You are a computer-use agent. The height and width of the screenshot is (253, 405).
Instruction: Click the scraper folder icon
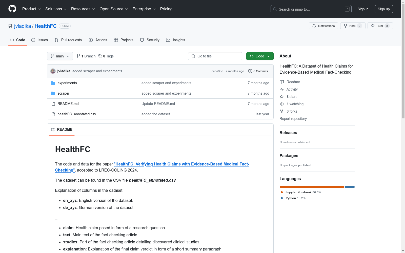coord(53,93)
